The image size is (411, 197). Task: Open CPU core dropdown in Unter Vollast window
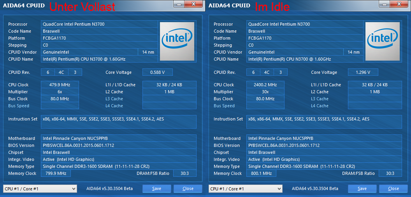40,188
